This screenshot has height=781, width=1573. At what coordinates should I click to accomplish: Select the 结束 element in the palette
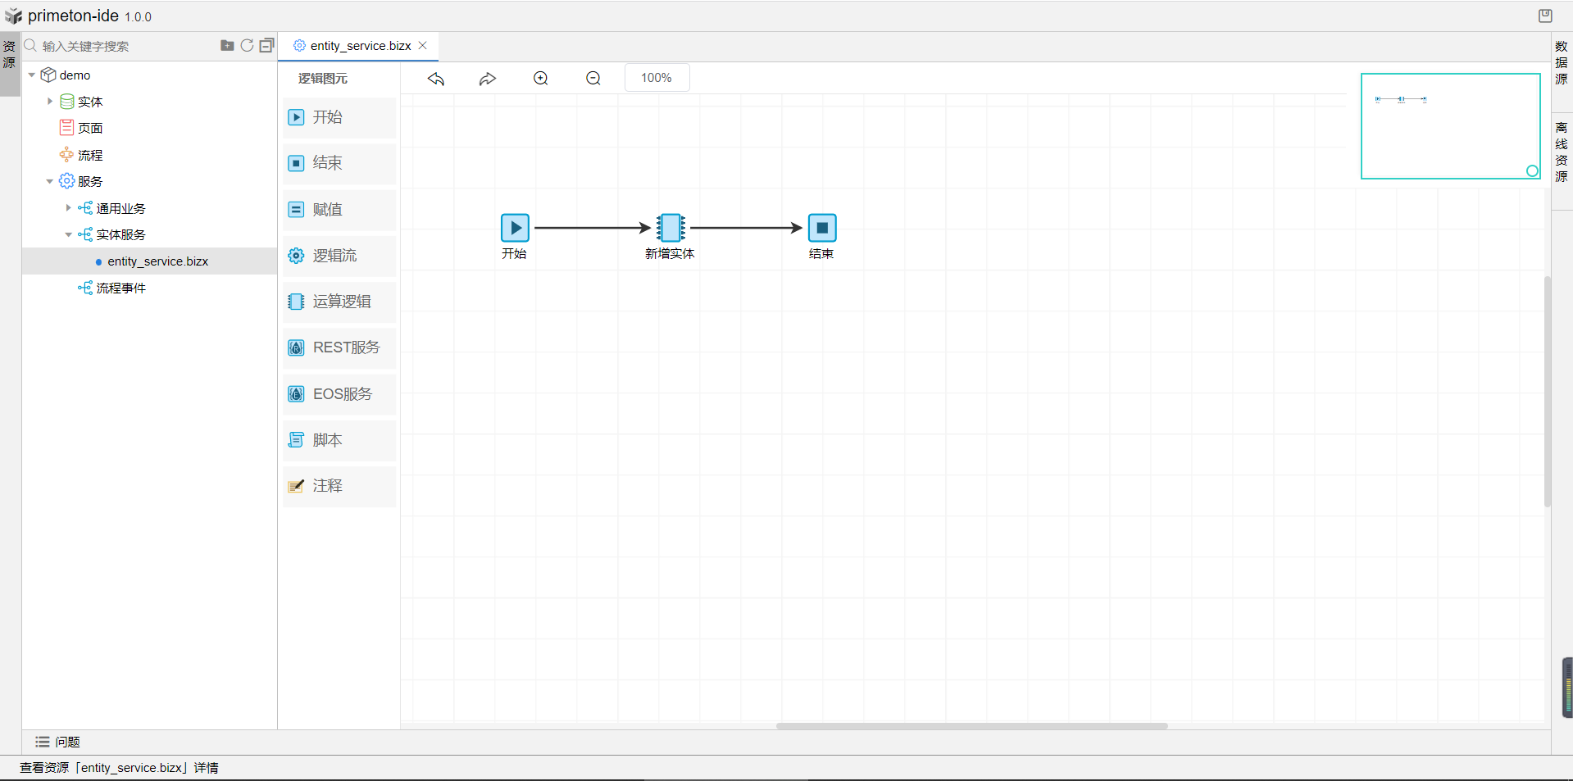[339, 163]
